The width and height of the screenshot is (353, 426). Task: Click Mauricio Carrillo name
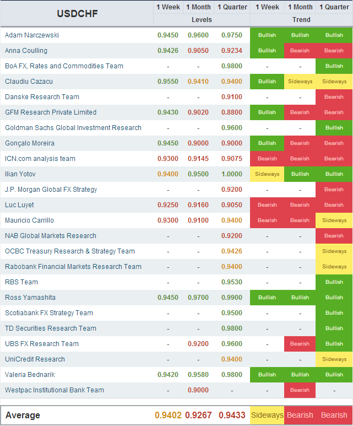coord(29,220)
